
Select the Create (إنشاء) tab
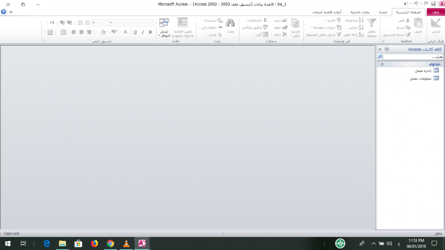383,12
